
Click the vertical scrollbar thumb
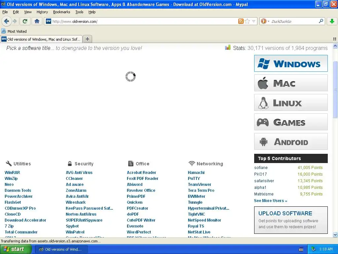[335, 89]
